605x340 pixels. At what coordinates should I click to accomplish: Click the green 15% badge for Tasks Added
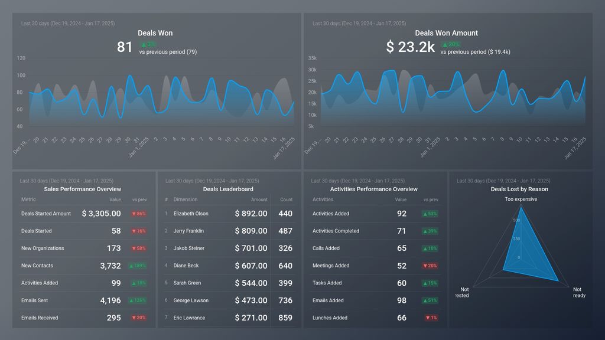pos(430,283)
